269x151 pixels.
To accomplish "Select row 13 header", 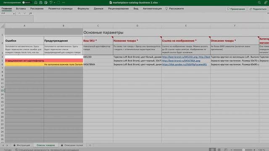I will click(2, 91).
